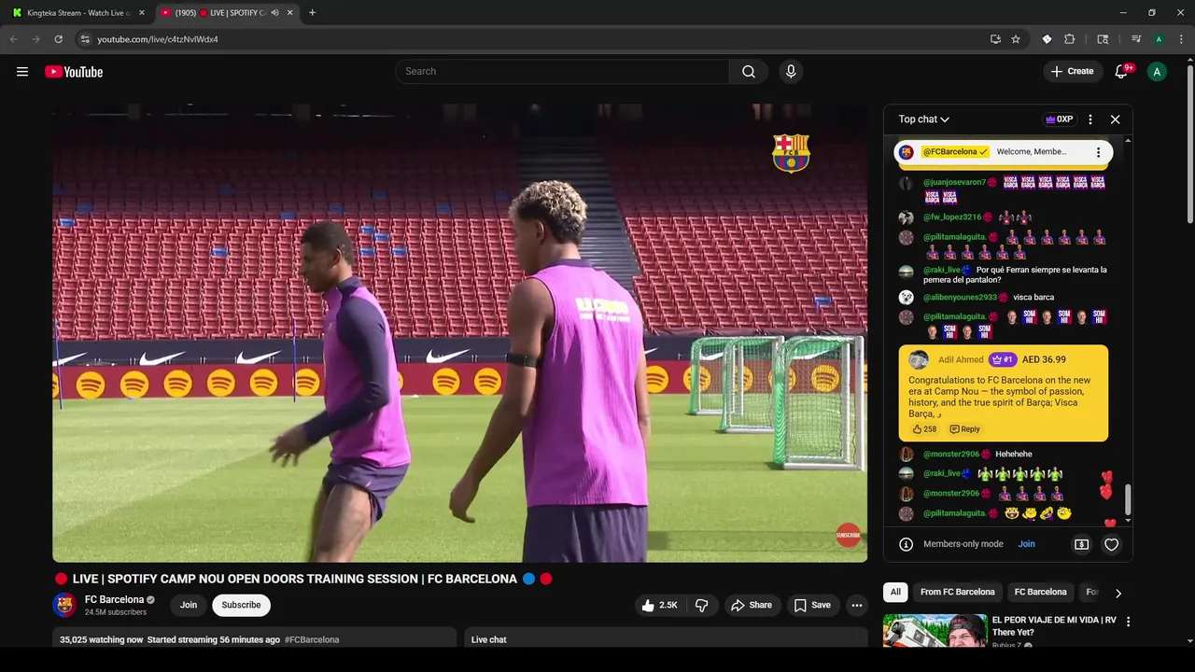This screenshot has height=672, width=1195.
Task: Open the FC Barcelona channel name link
Action: pos(114,599)
